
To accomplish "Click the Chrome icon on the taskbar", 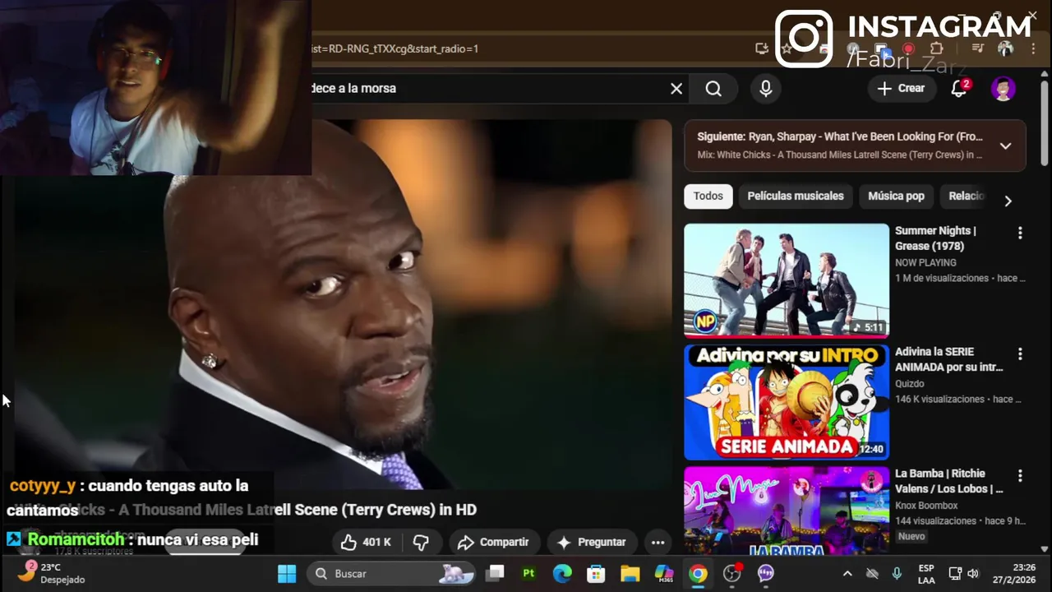I will pyautogui.click(x=698, y=574).
